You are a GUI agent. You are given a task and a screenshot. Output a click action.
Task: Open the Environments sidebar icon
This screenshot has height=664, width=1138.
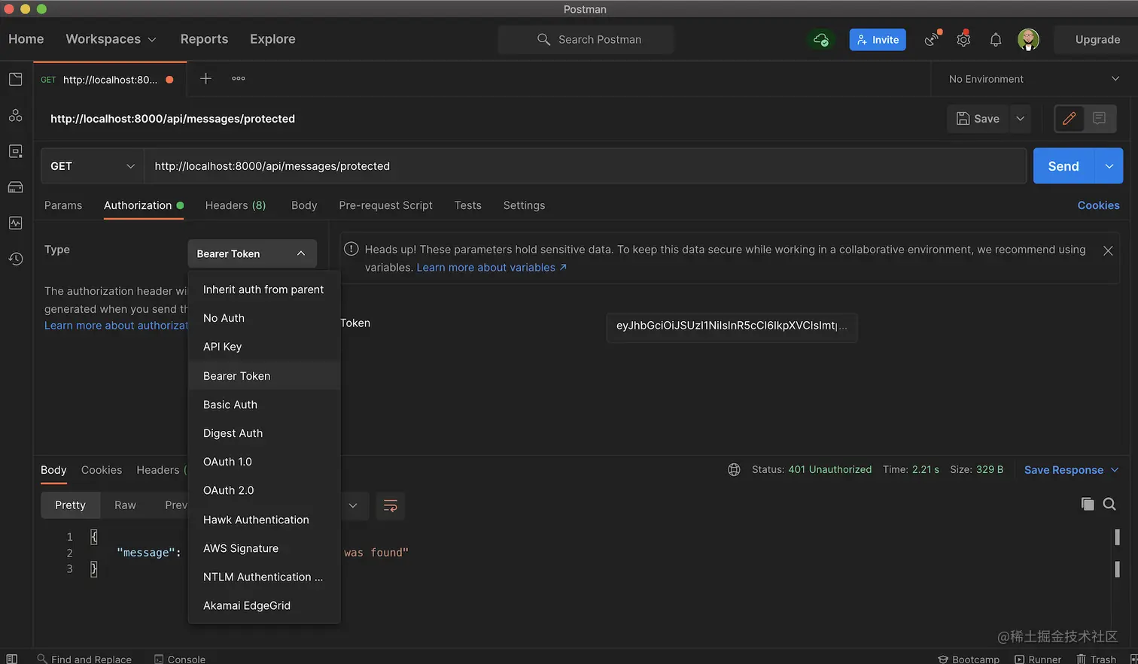[15, 151]
